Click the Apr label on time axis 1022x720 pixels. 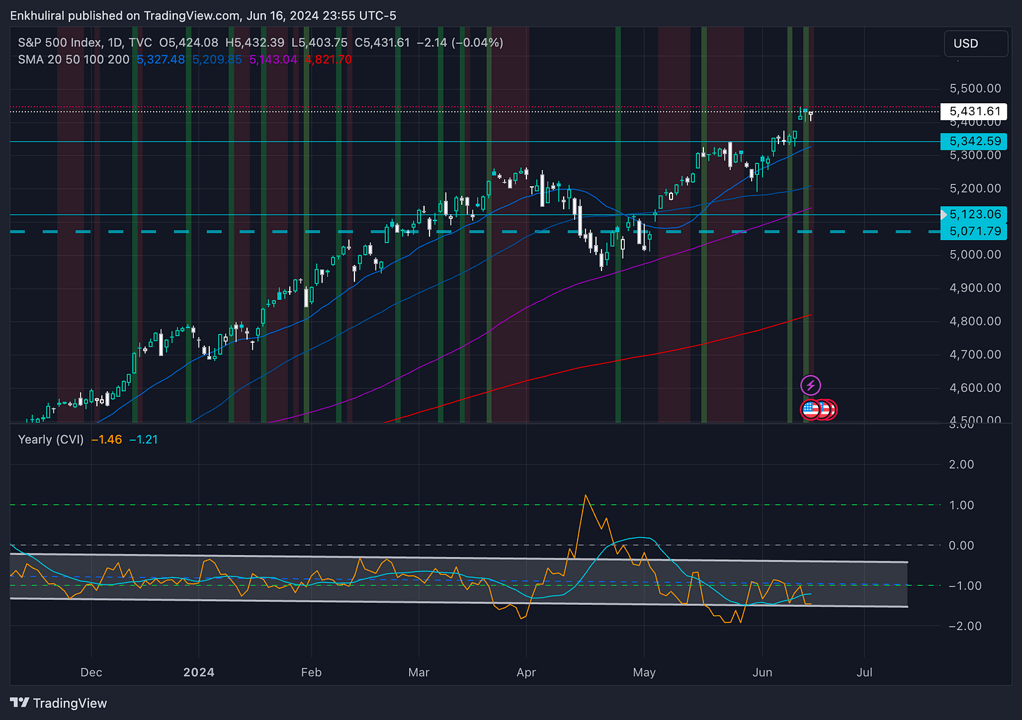pyautogui.click(x=526, y=672)
